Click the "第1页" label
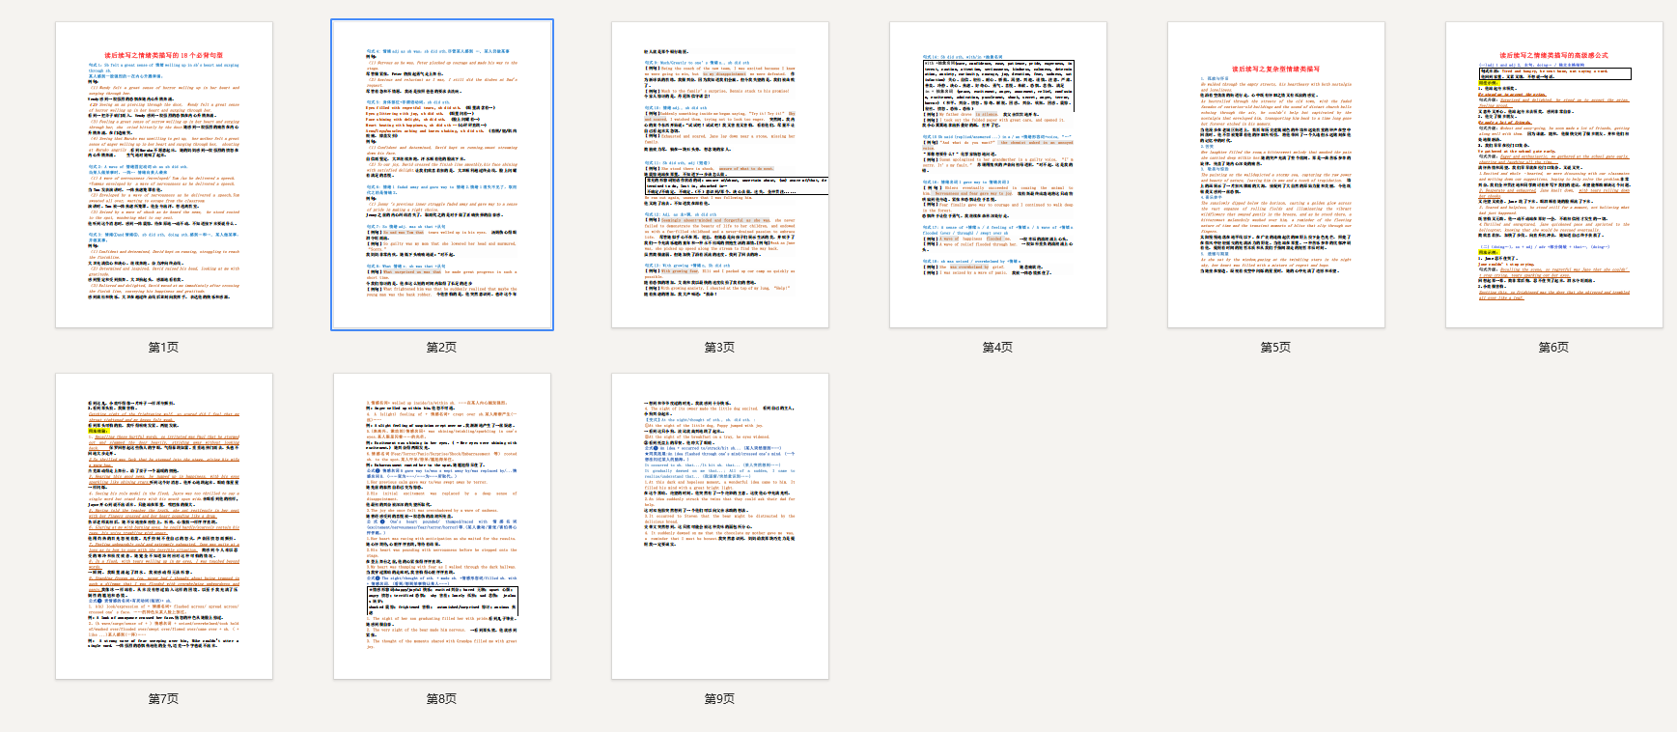 [x=164, y=348]
